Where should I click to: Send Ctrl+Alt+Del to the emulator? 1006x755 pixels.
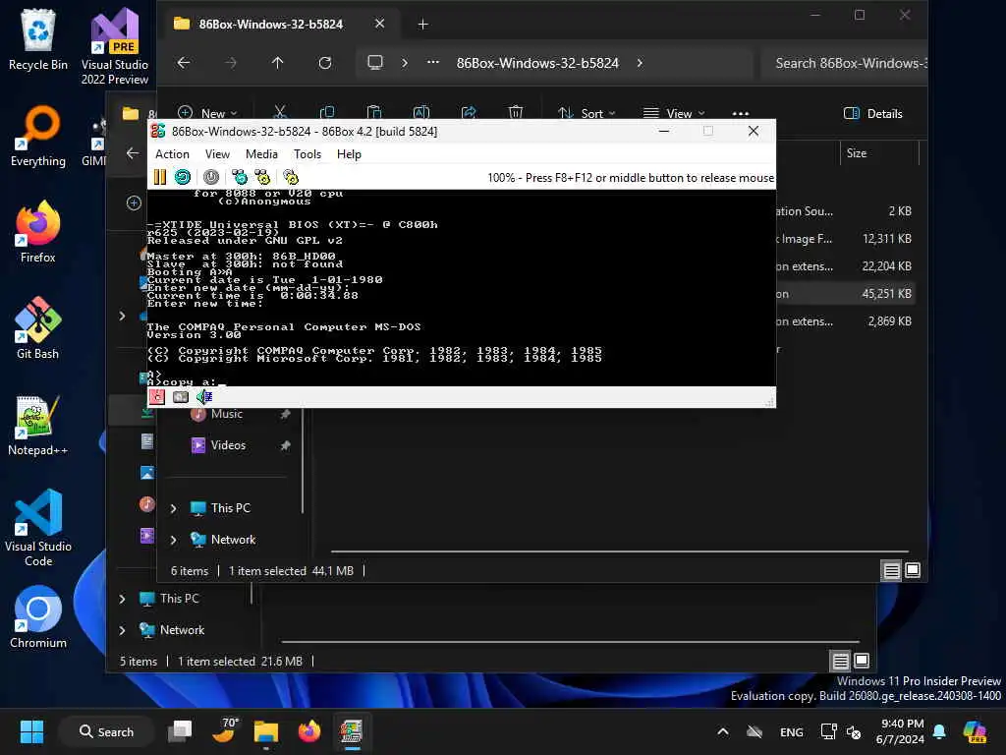tap(240, 177)
